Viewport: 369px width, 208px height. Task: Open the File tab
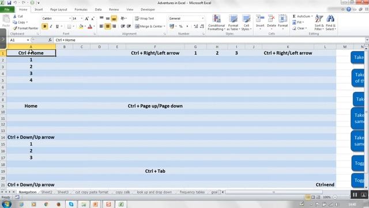coord(7,9)
